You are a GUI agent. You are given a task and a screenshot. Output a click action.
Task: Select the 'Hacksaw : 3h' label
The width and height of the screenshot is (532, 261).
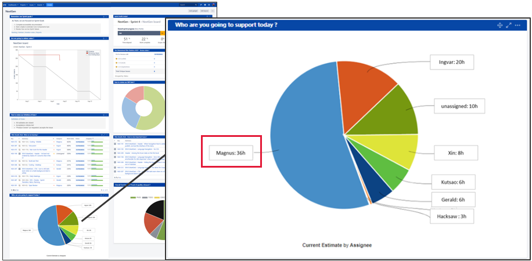tap(452, 216)
